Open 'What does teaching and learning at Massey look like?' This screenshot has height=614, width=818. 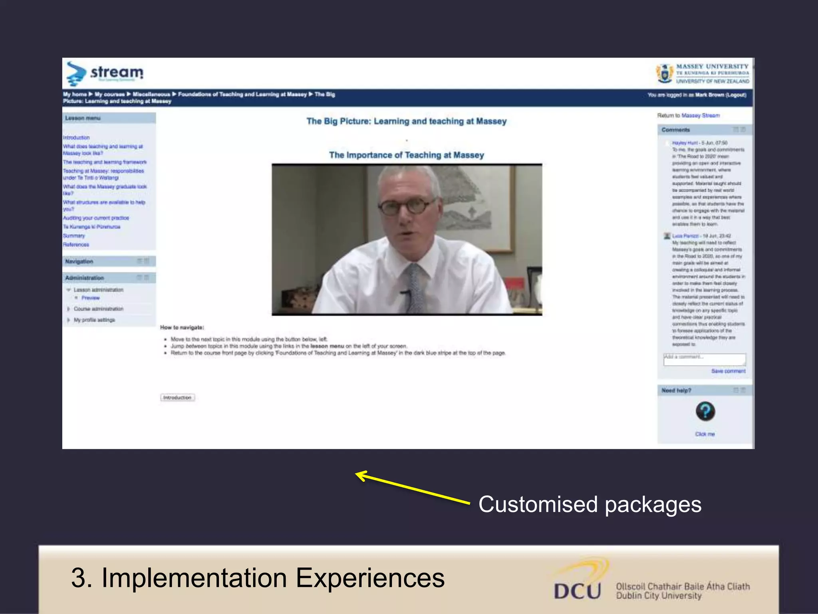(x=103, y=150)
